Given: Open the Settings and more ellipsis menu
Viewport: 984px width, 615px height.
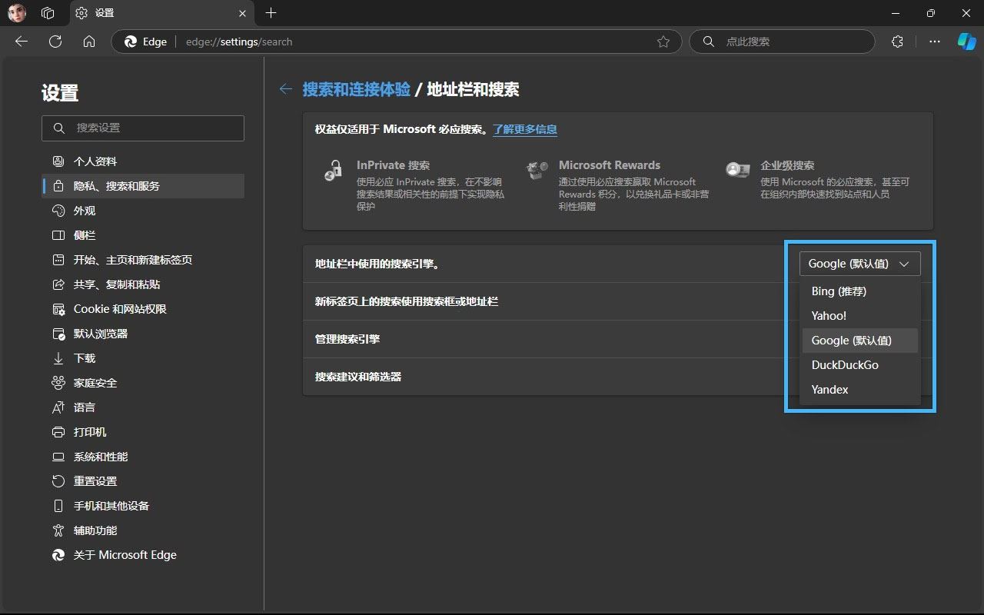Looking at the screenshot, I should [934, 42].
